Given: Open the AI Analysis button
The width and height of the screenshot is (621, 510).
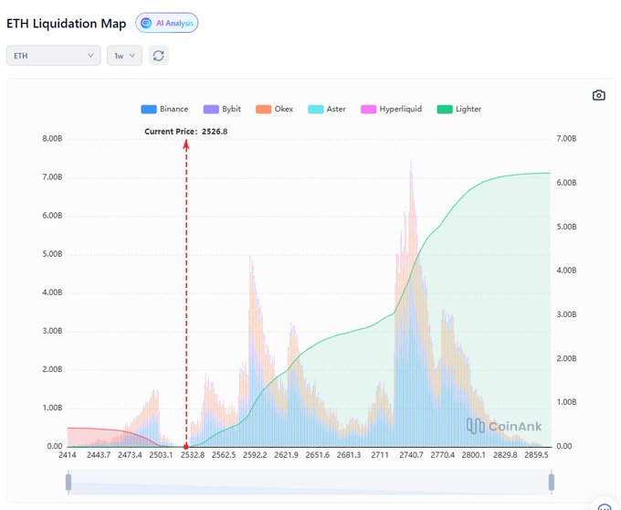Looking at the screenshot, I should 167,23.
